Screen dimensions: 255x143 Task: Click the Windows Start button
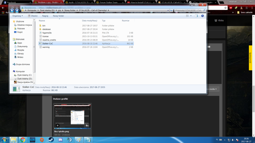click(x=4, y=139)
